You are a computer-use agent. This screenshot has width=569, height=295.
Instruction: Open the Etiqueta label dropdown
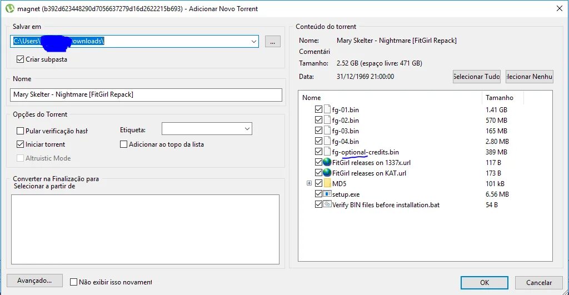247,129
